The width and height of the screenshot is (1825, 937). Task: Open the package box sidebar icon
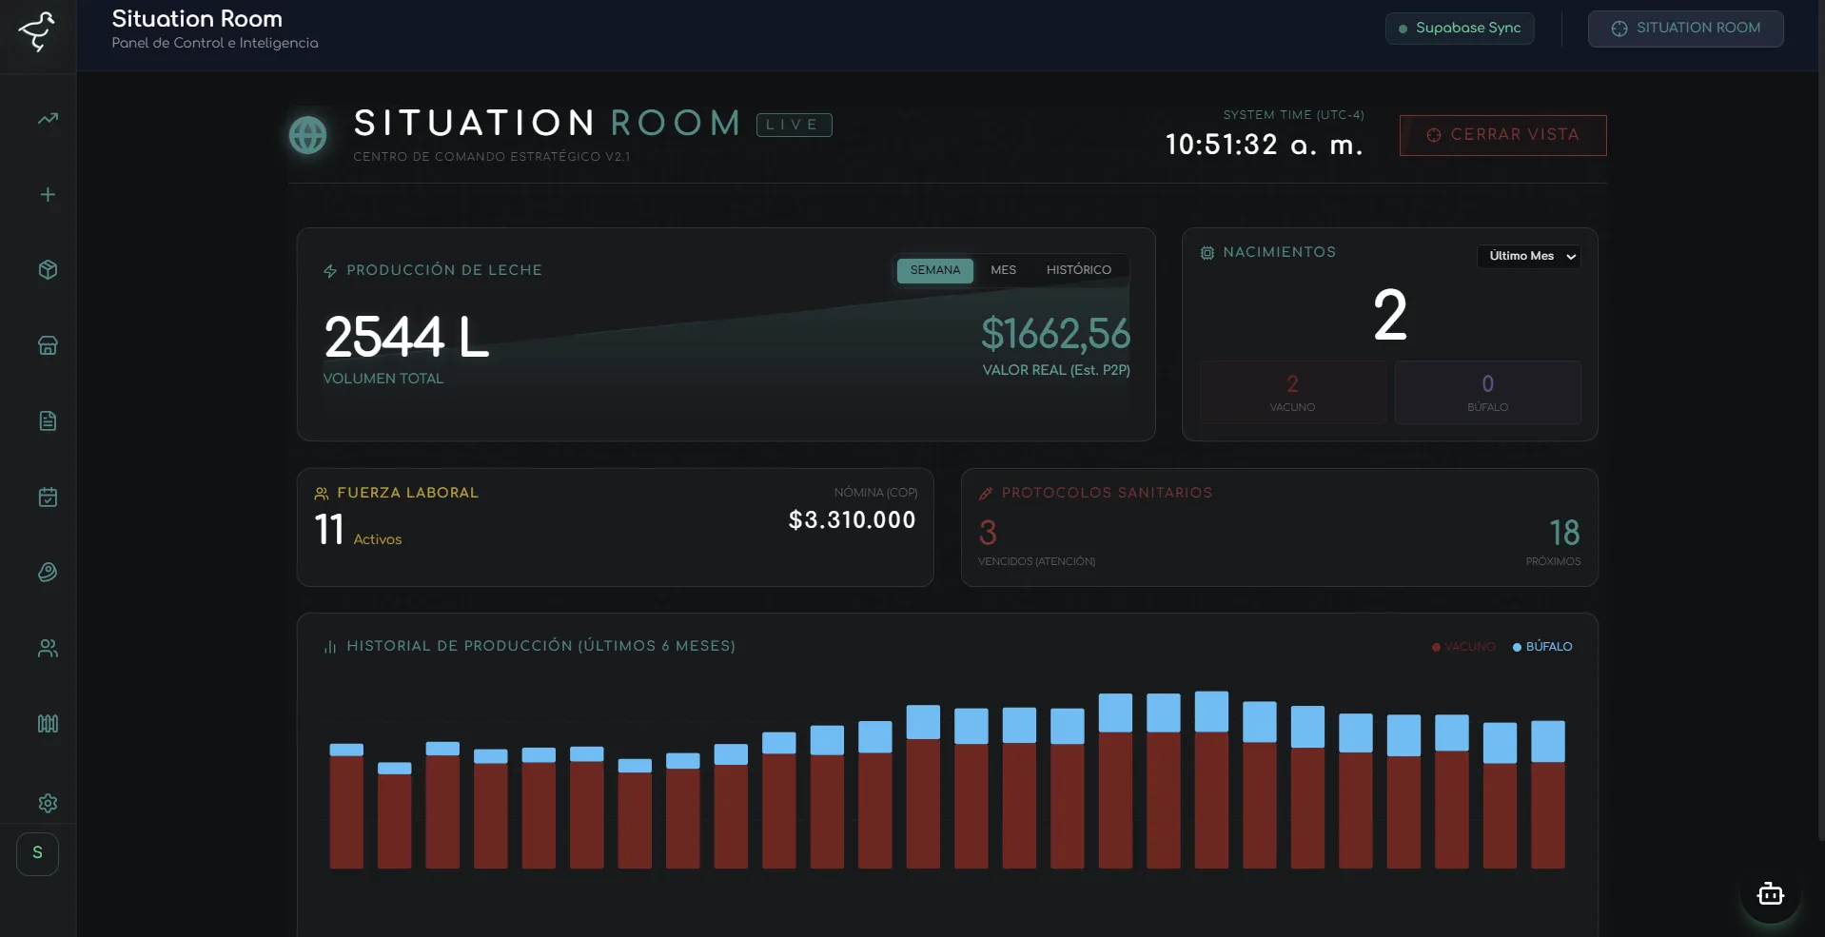(x=48, y=270)
